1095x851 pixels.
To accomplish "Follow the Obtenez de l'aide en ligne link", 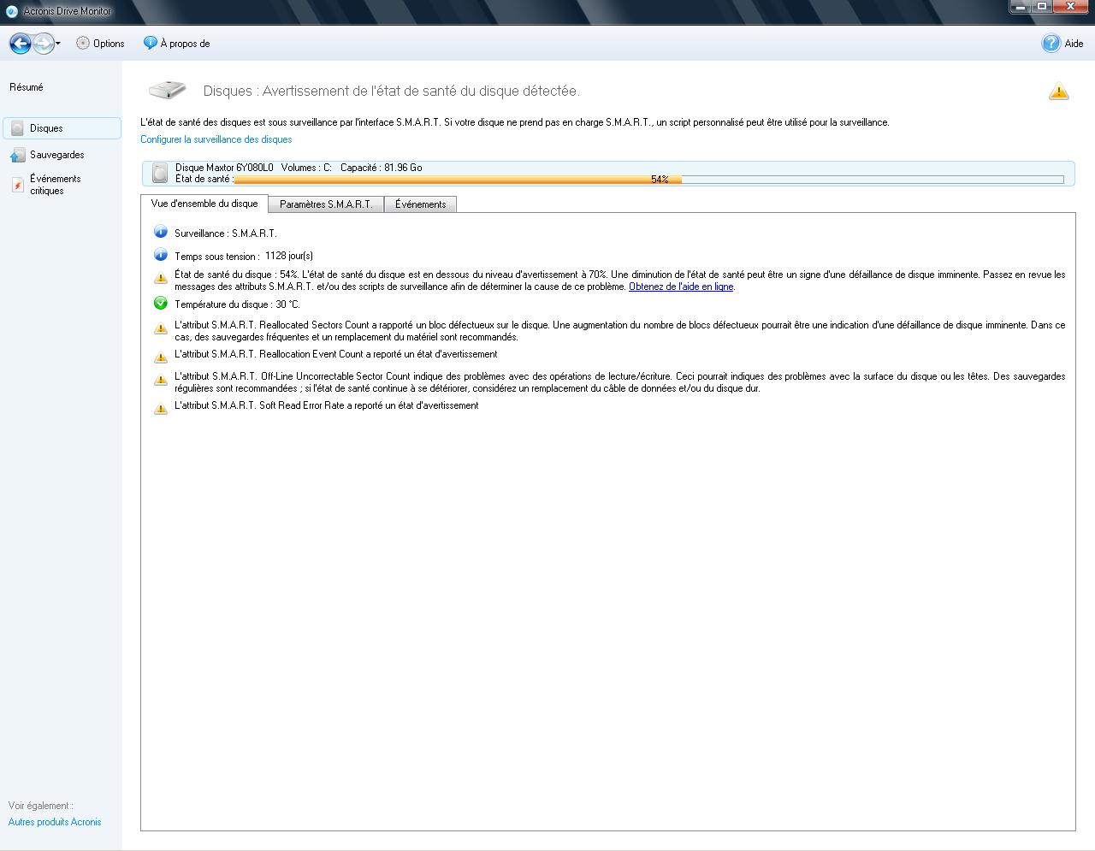I will pos(681,287).
